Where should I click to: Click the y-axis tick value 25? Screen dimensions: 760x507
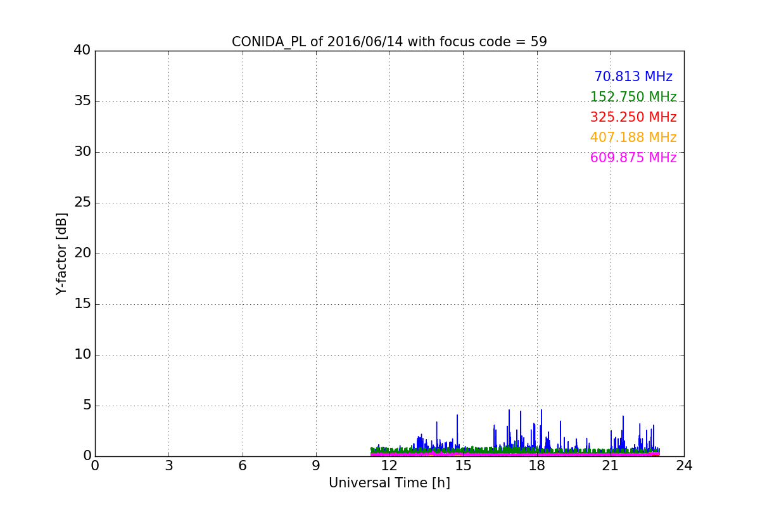pos(82,203)
